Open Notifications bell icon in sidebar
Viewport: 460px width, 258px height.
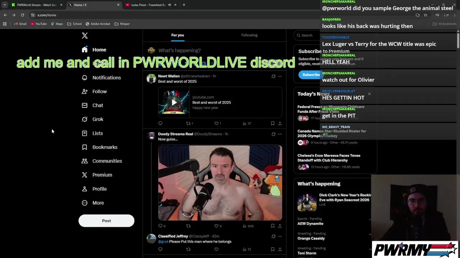point(84,78)
